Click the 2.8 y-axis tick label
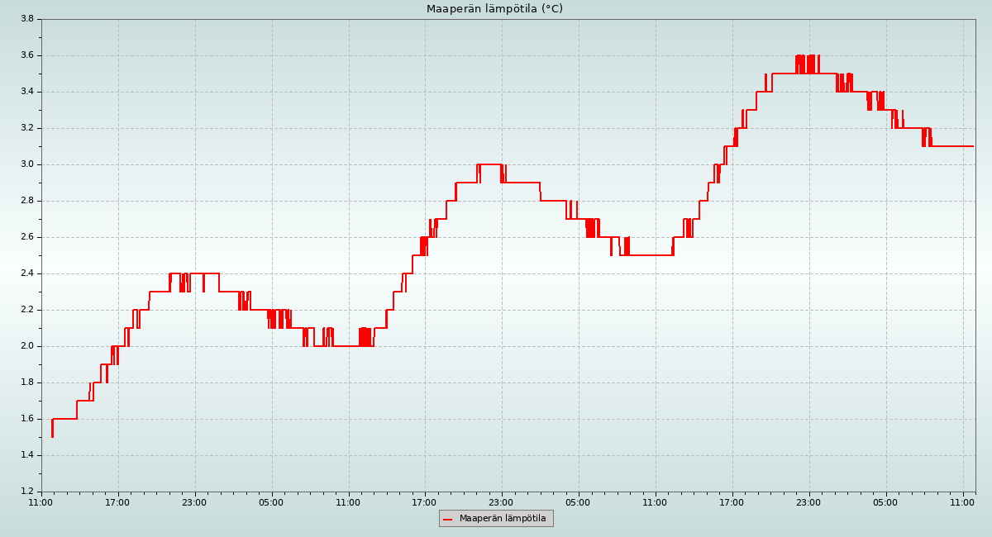992x537 pixels. [x=26, y=201]
